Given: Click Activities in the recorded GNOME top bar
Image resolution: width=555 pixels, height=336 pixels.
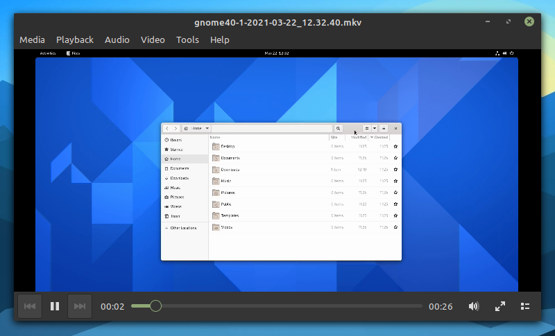Looking at the screenshot, I should click(48, 53).
